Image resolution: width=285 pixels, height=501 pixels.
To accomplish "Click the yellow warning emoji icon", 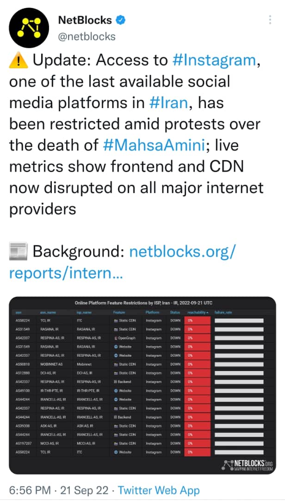I will 18,60.
